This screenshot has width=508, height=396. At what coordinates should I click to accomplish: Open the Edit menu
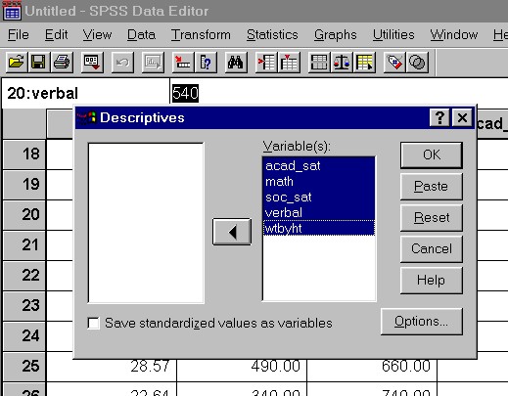56,34
